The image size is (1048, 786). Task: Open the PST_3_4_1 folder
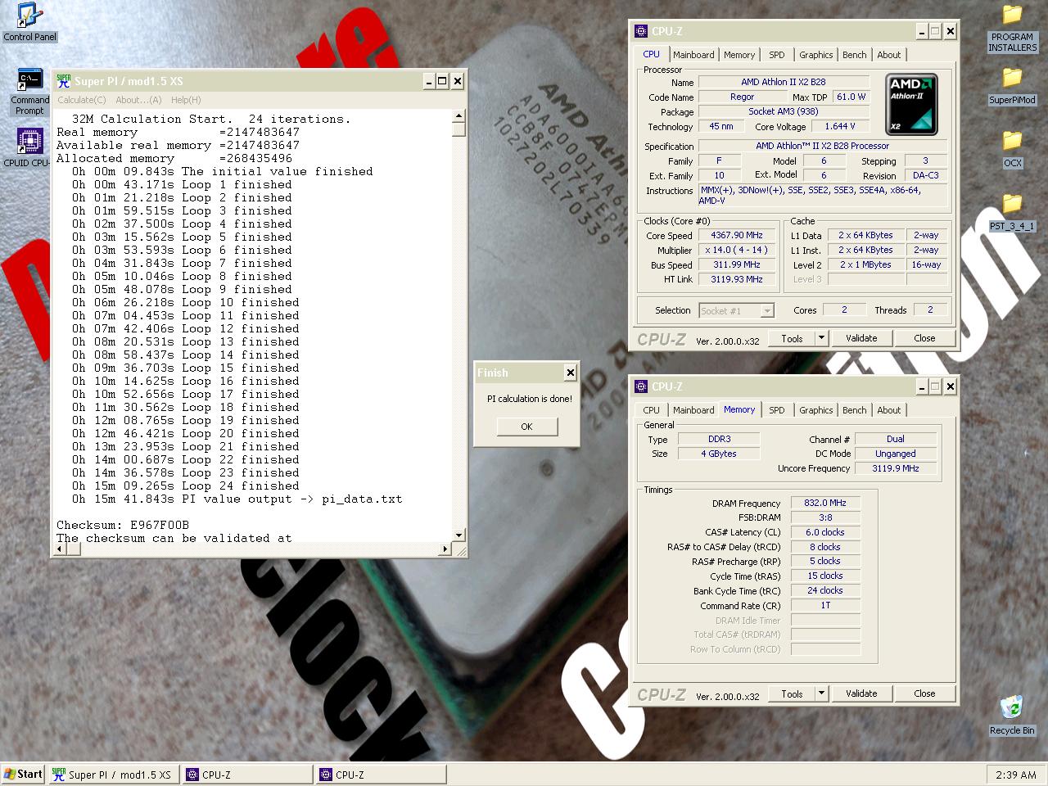pos(1012,213)
